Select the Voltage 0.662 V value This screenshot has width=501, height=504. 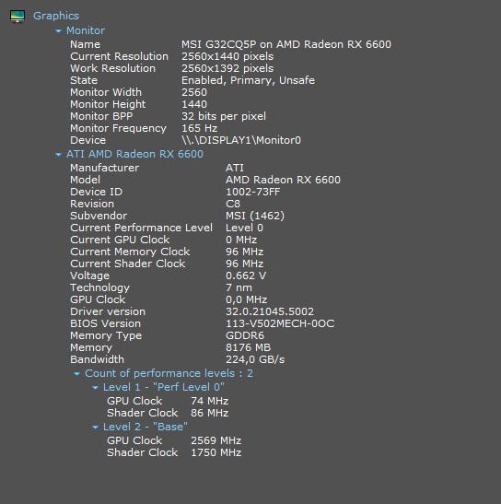tap(246, 275)
